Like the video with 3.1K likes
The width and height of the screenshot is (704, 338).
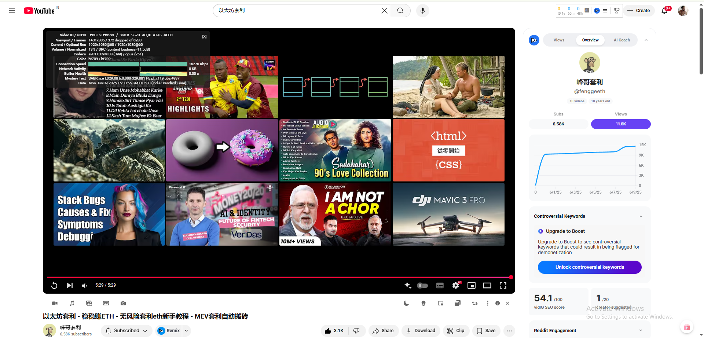[334, 331]
